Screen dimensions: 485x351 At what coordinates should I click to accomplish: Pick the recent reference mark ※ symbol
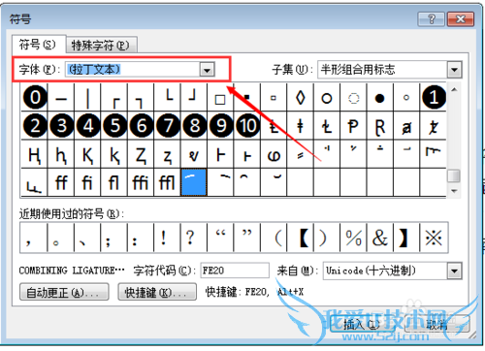coord(434,238)
